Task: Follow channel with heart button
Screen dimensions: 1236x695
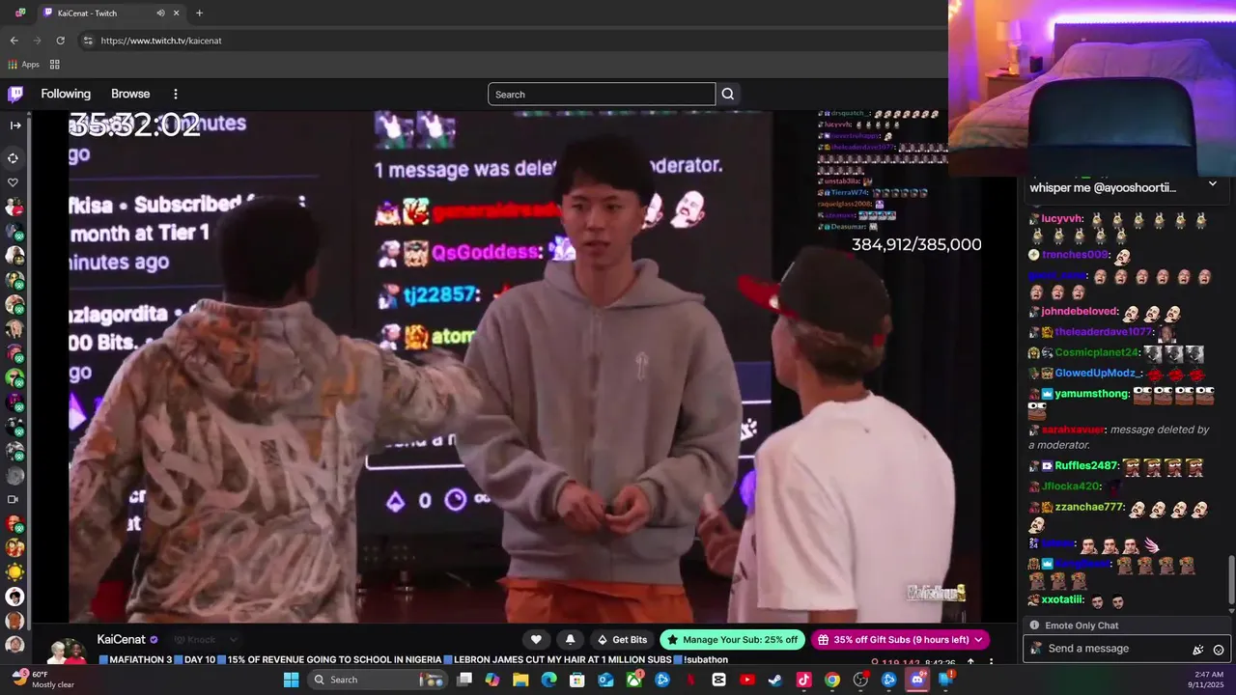Action: click(x=536, y=639)
